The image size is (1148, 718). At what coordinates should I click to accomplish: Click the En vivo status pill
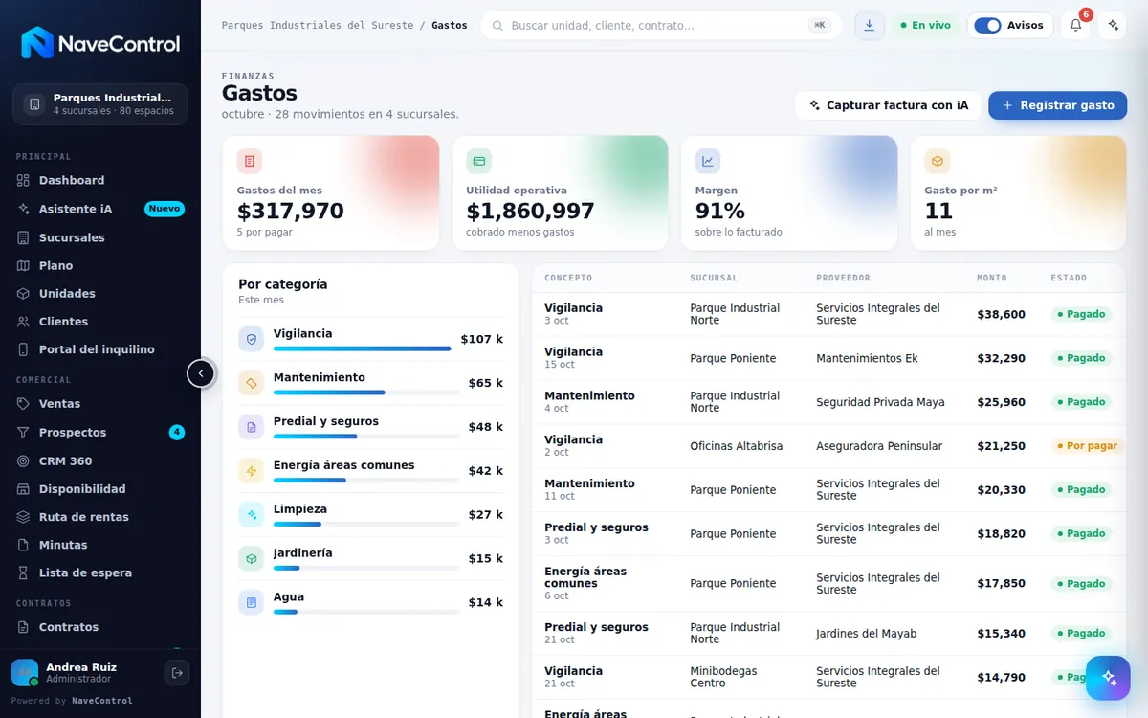[925, 25]
